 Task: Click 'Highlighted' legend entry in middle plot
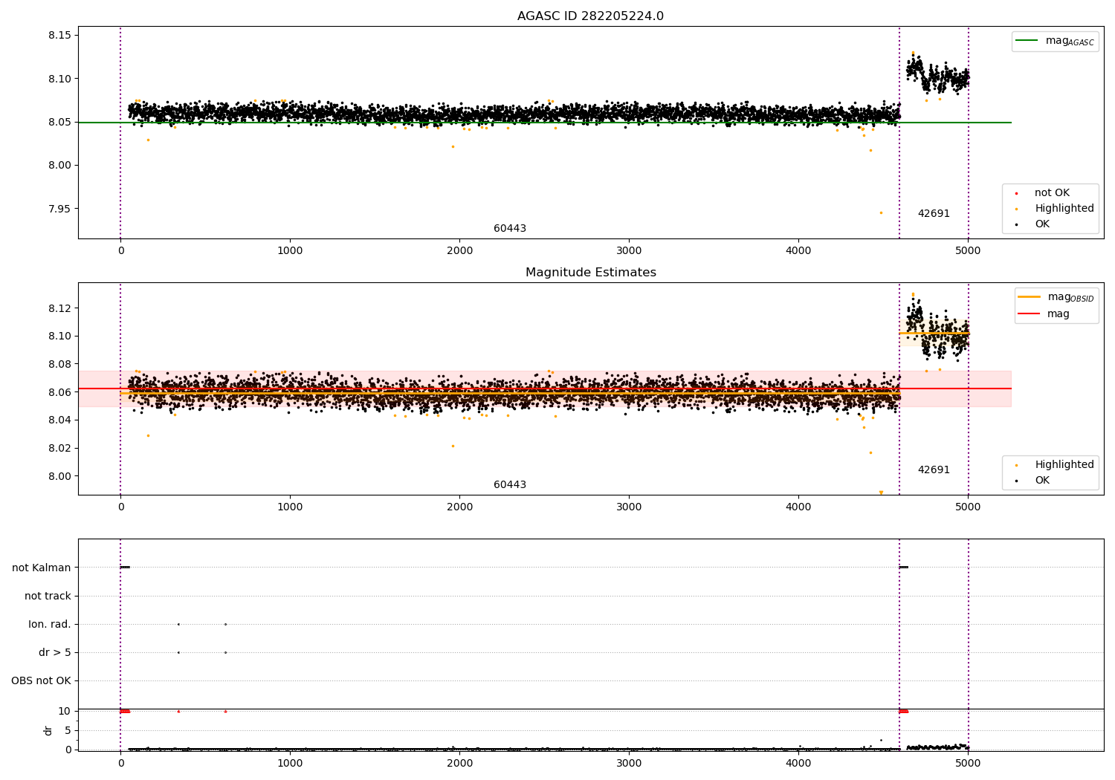tap(1064, 465)
